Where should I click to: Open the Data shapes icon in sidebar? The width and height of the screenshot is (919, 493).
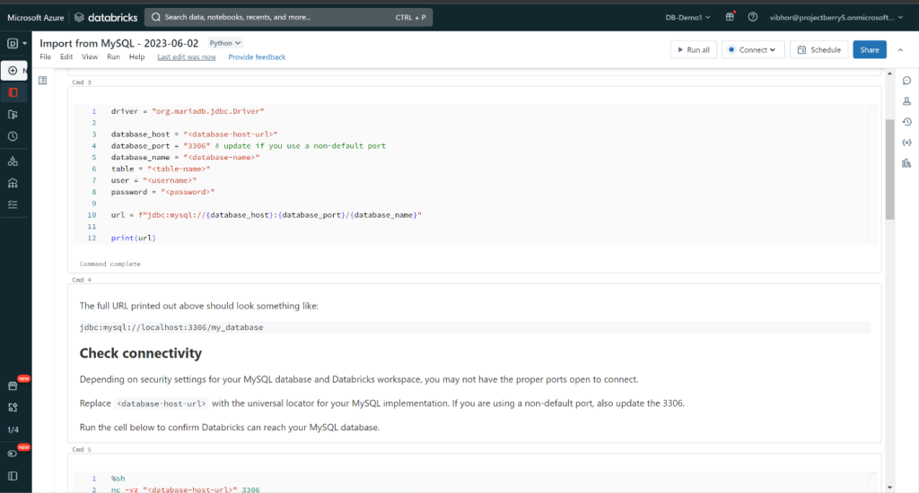point(13,161)
